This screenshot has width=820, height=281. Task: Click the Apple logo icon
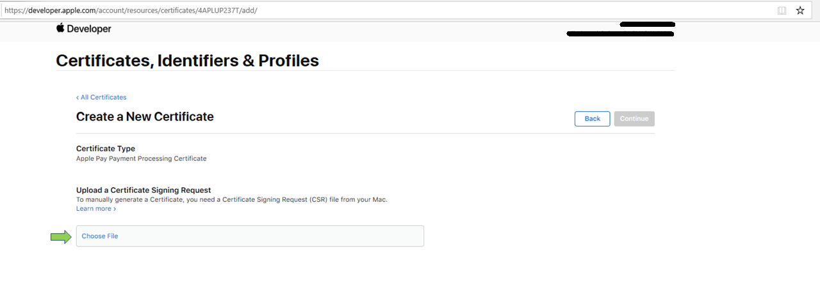coord(60,28)
